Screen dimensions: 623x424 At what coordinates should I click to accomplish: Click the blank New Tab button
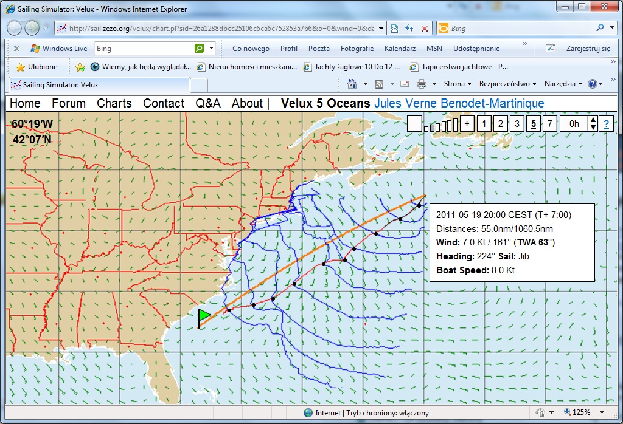coord(199,85)
